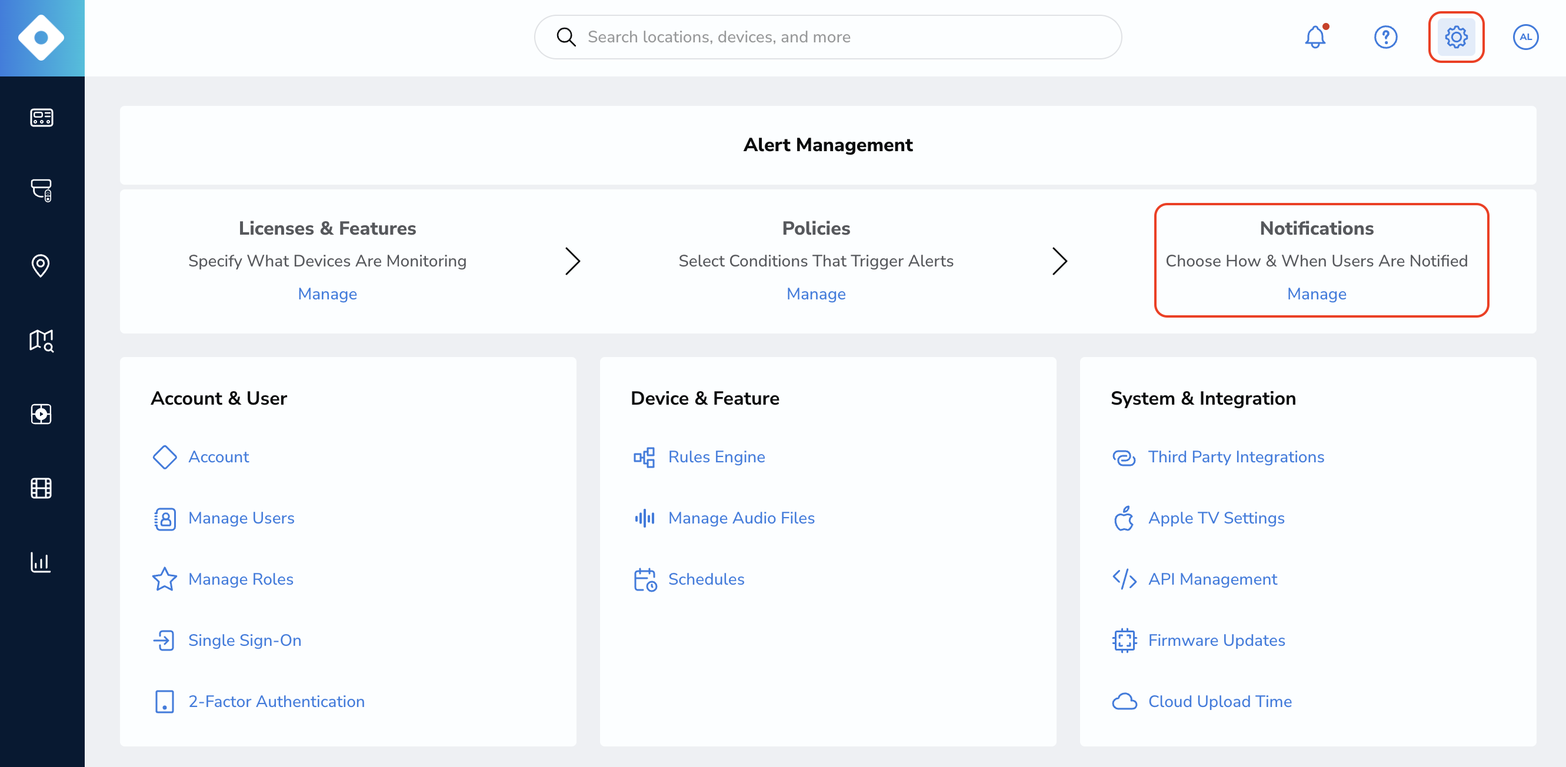1566x767 pixels.
Task: Click the Apple TV Settings apple icon
Action: pos(1124,518)
